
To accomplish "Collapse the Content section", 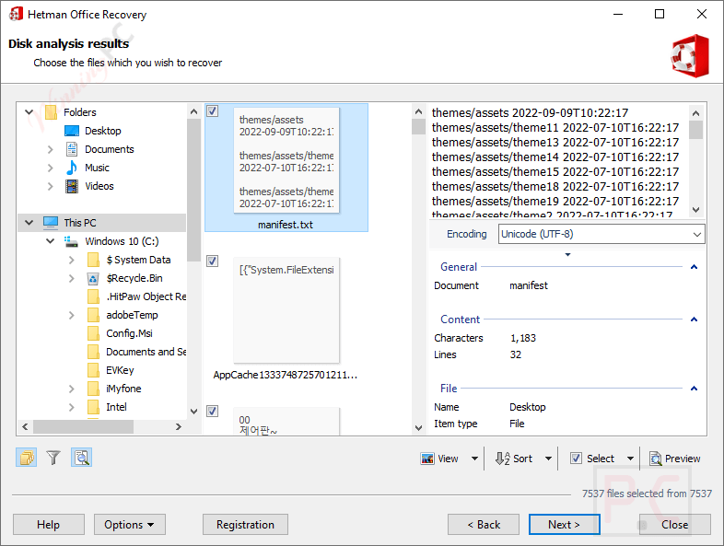I will click(694, 319).
